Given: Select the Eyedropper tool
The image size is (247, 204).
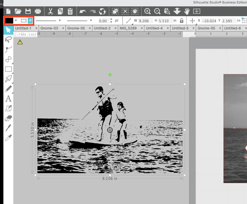Looking at the screenshot, I should click(8, 138).
